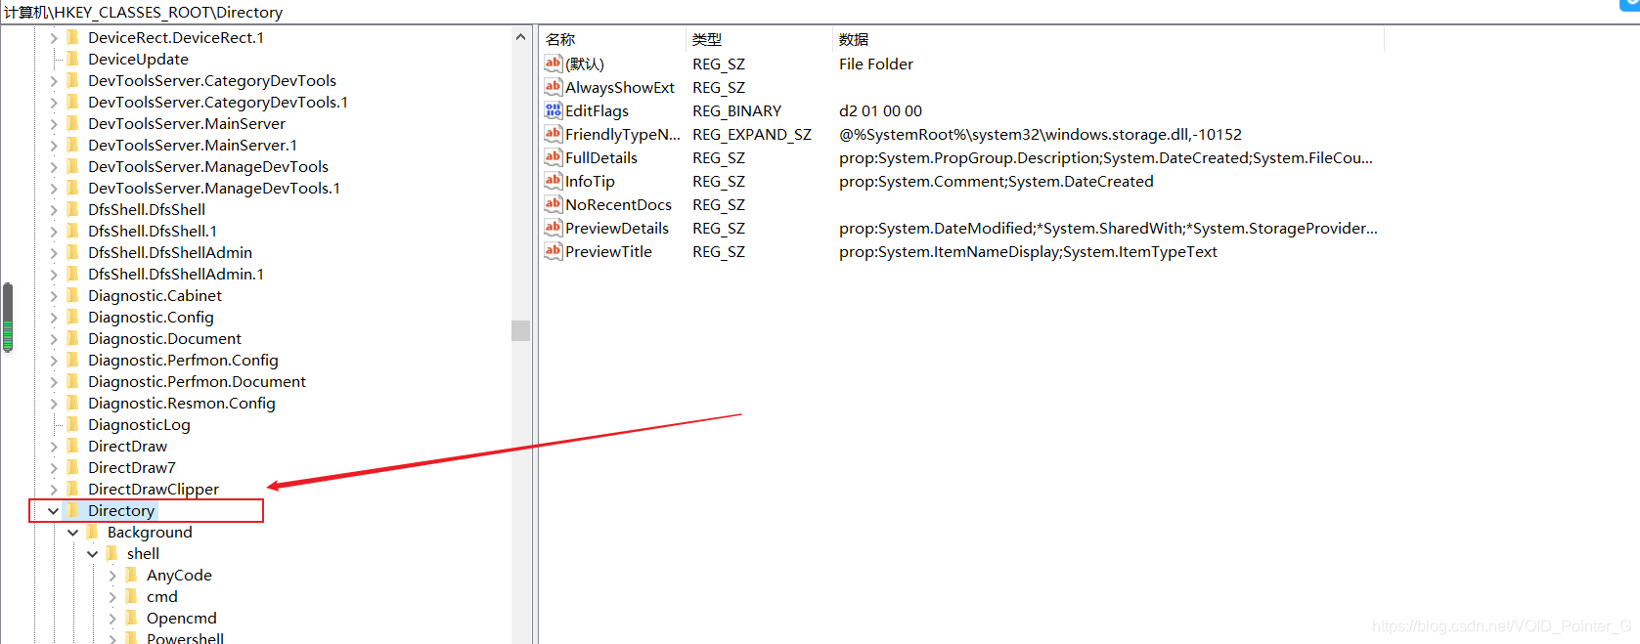Click the string icon beside (默认) value

click(554, 64)
